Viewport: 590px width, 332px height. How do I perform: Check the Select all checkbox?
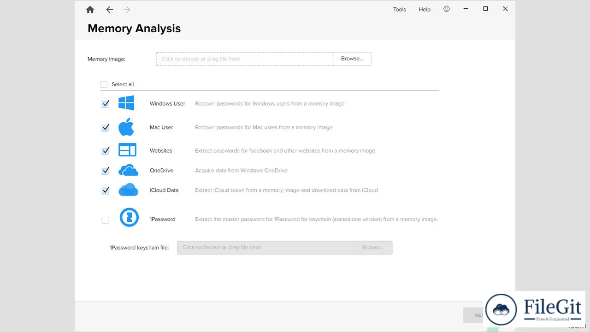(x=104, y=84)
